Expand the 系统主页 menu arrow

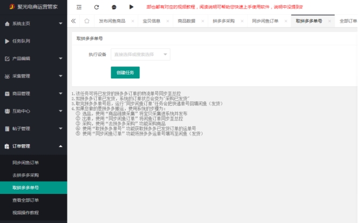(60, 24)
